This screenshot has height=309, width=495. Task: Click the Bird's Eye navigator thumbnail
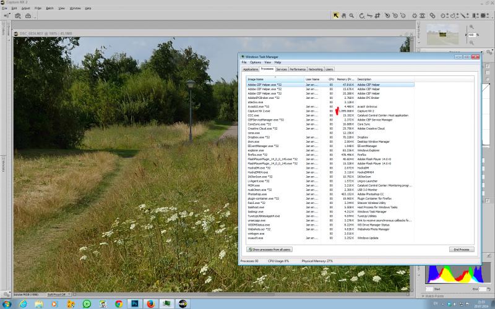click(x=442, y=34)
